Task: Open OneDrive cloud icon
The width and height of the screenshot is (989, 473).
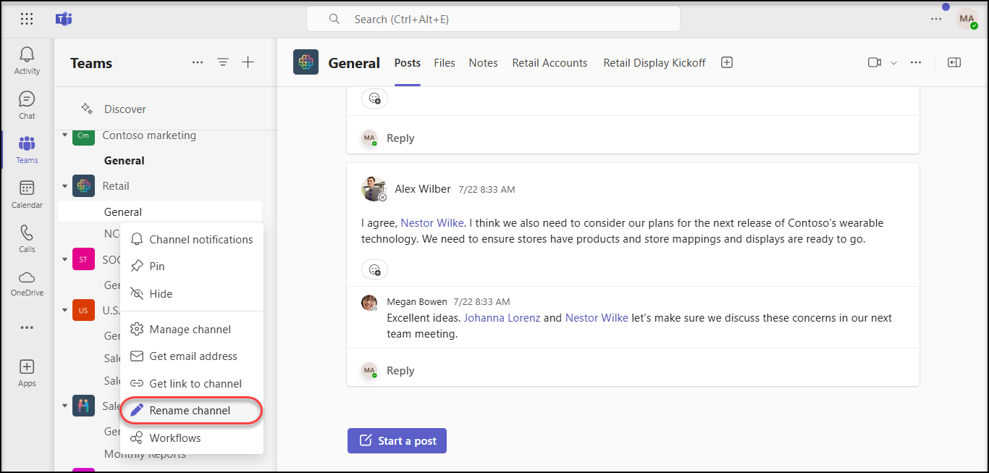Action: tap(27, 278)
